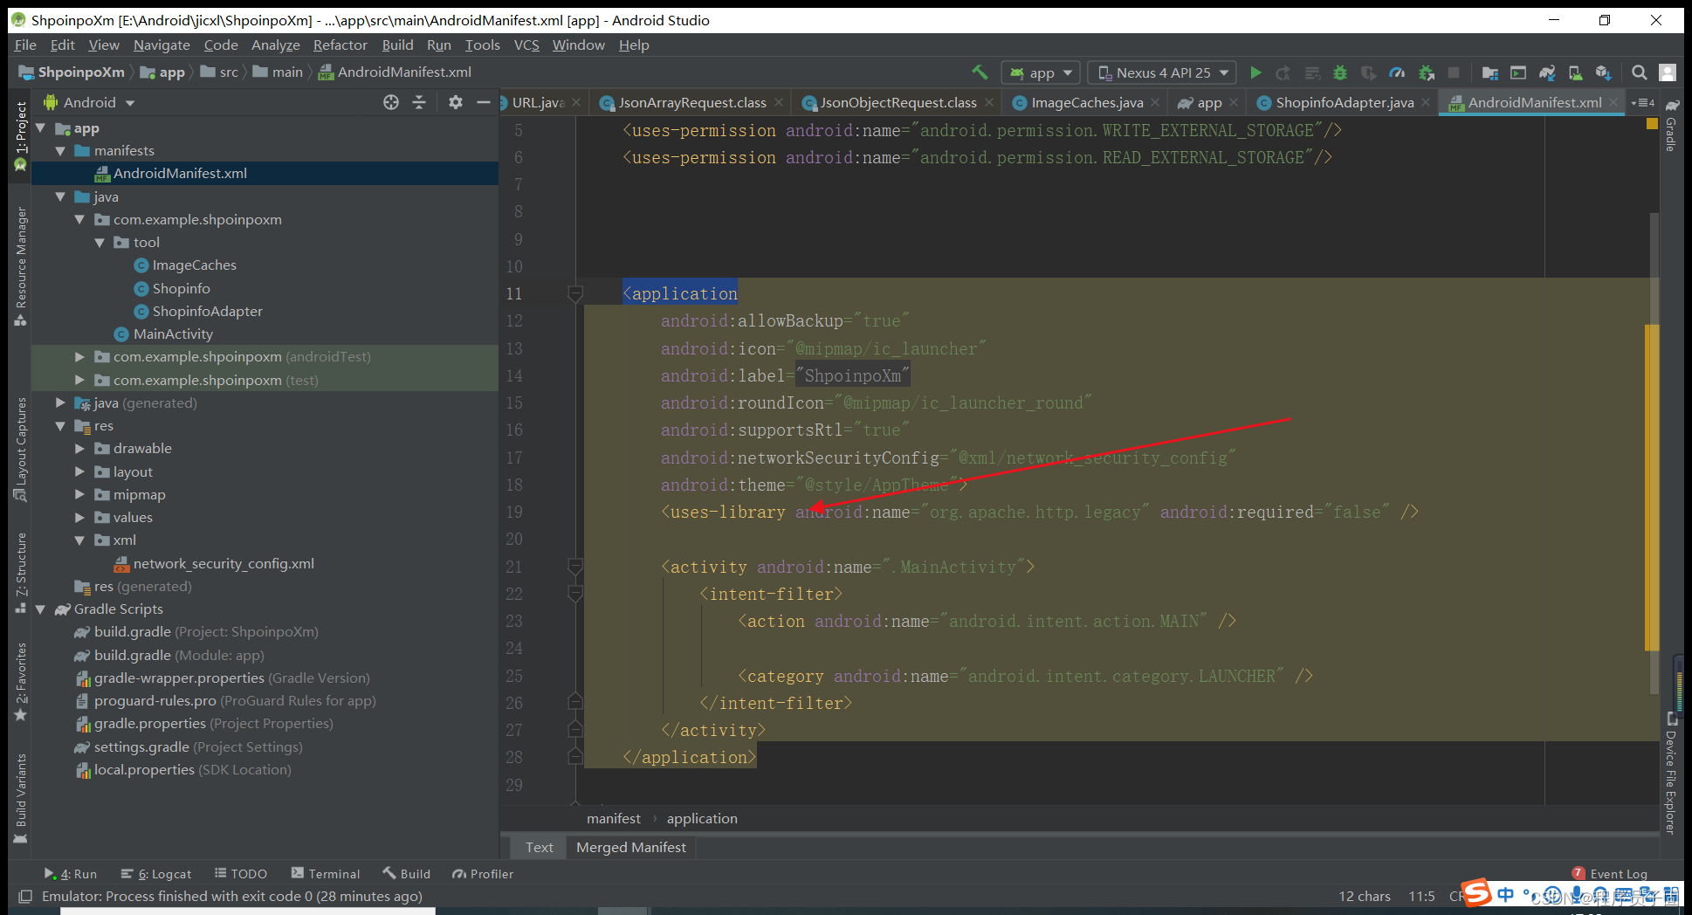
Task: Open the Nexus 4 API 25 device dropdown
Action: [x=1162, y=72]
